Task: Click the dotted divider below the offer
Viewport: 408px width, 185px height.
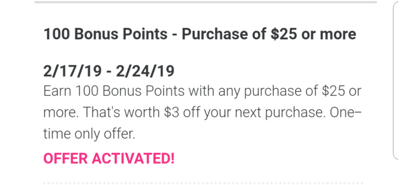Action: 202,183
